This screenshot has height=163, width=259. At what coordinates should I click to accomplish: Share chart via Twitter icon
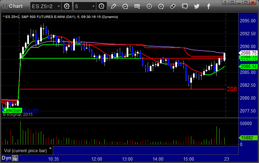pos(197,6)
